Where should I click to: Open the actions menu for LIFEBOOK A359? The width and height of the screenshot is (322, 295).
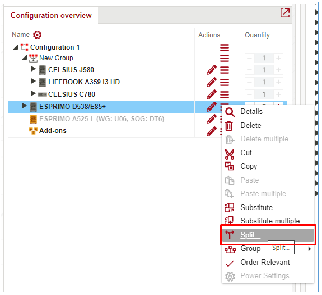[x=225, y=82]
